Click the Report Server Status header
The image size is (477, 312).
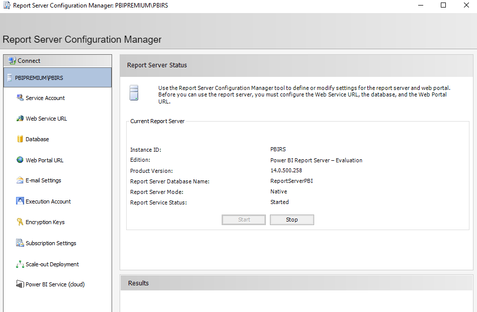156,65
